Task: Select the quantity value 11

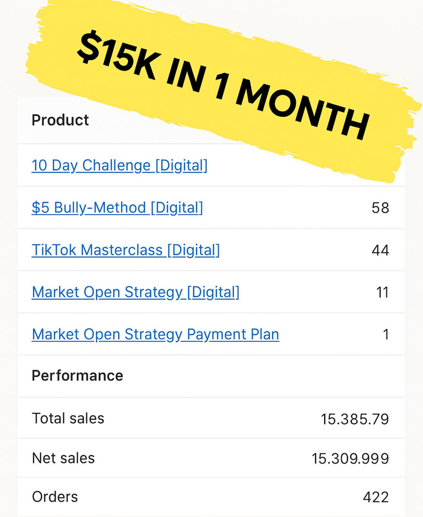Action: click(x=383, y=293)
